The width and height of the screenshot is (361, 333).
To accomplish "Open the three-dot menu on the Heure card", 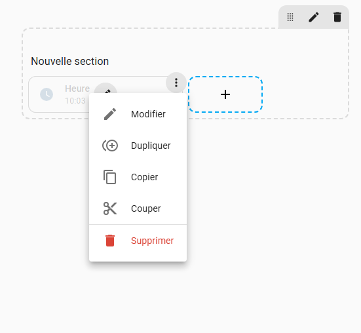I will [x=176, y=83].
